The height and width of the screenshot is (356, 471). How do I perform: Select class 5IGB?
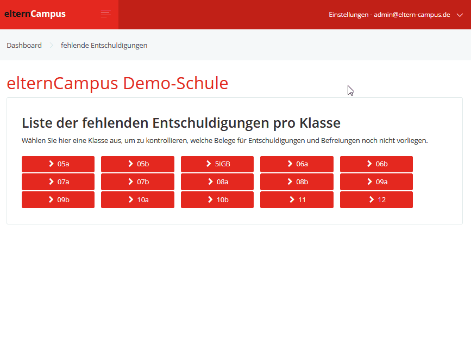[x=217, y=164]
